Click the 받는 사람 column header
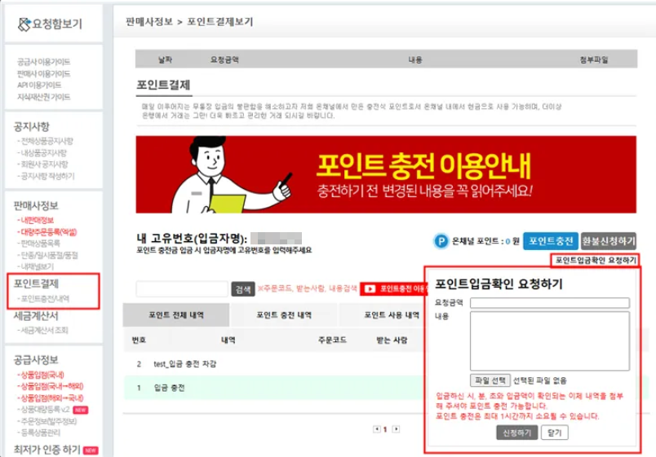 (x=392, y=340)
